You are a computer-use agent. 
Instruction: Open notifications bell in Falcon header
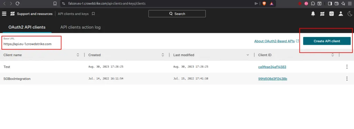coord(313,14)
